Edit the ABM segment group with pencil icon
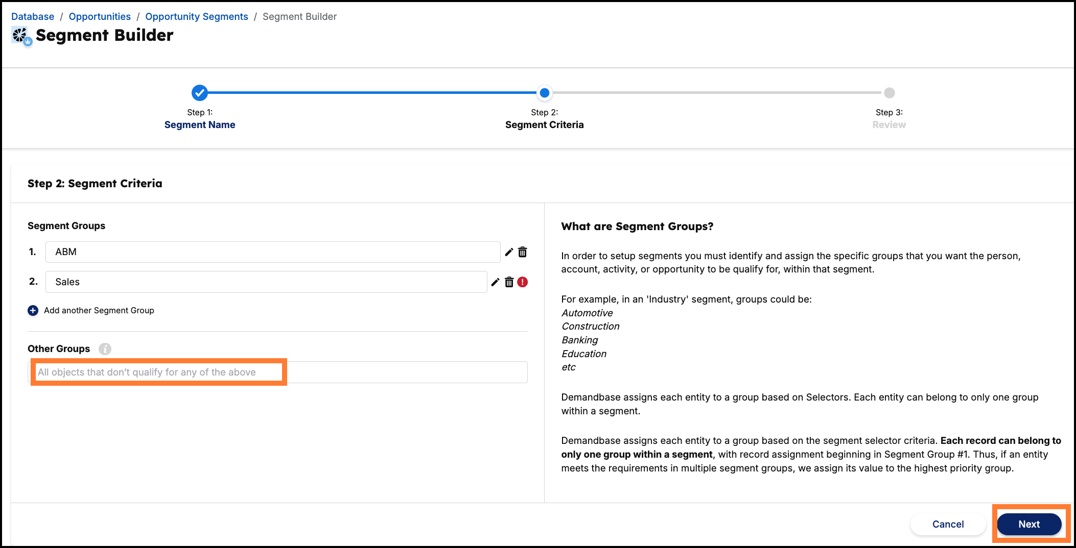1076x548 pixels. pyautogui.click(x=509, y=252)
